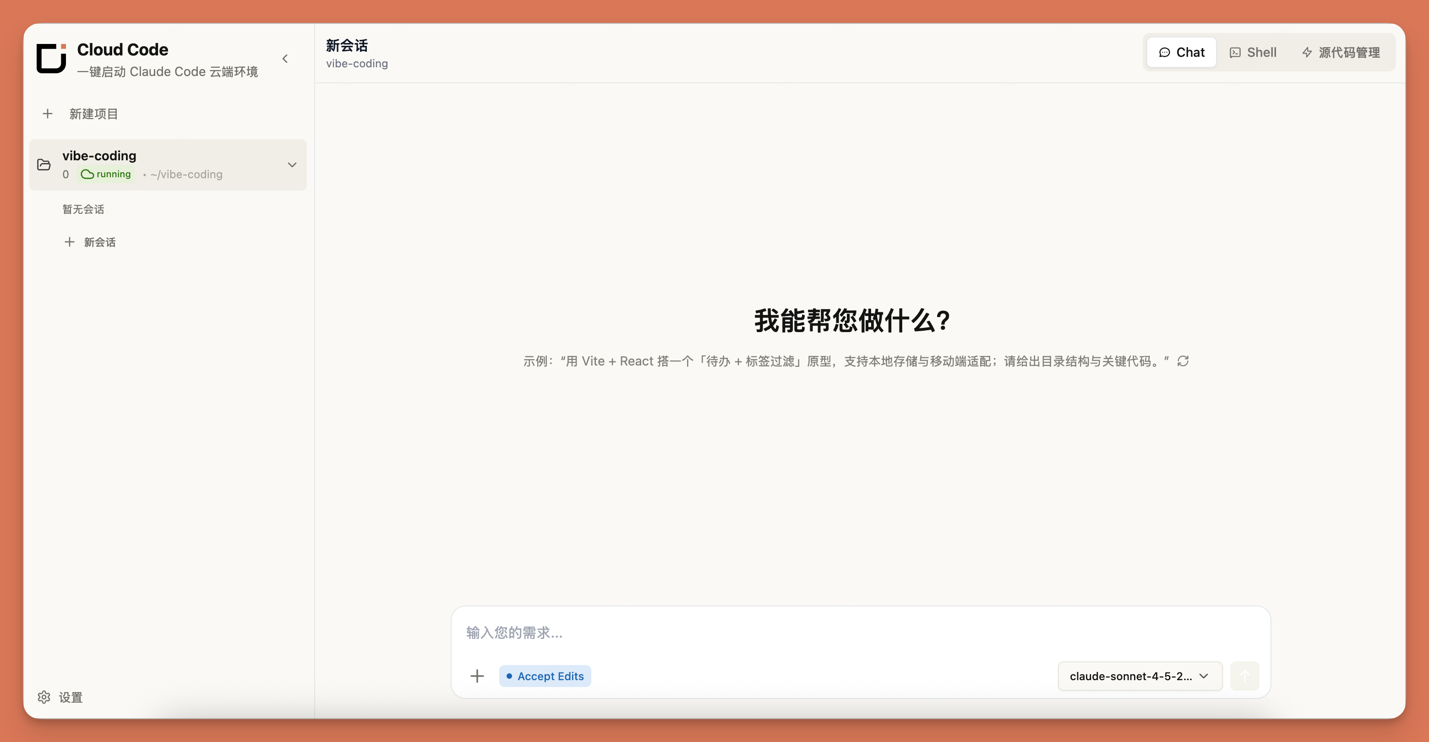Send the message with the up arrow icon
This screenshot has height=742, width=1429.
(x=1245, y=676)
